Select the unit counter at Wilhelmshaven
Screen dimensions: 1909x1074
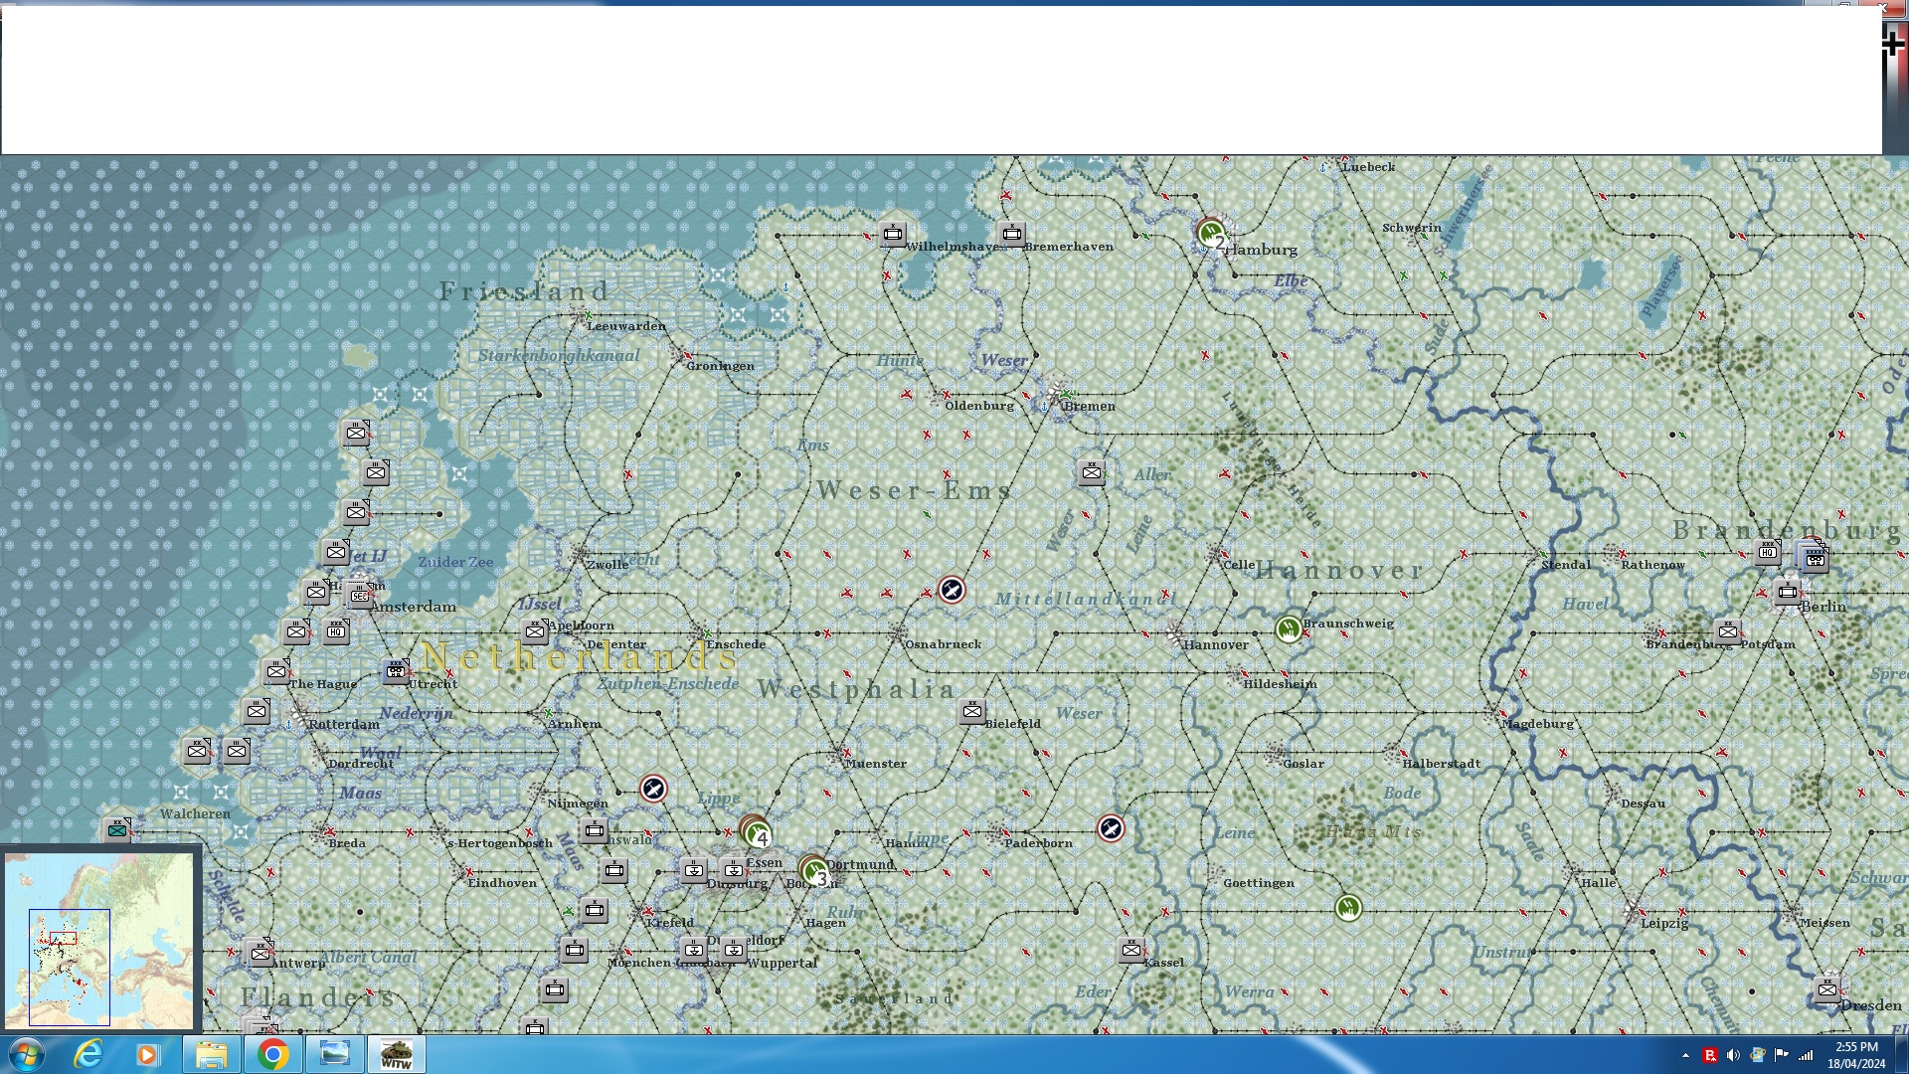(x=892, y=235)
